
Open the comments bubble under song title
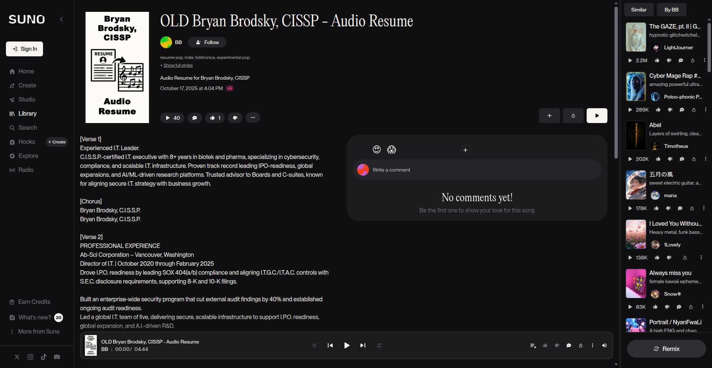[195, 118]
